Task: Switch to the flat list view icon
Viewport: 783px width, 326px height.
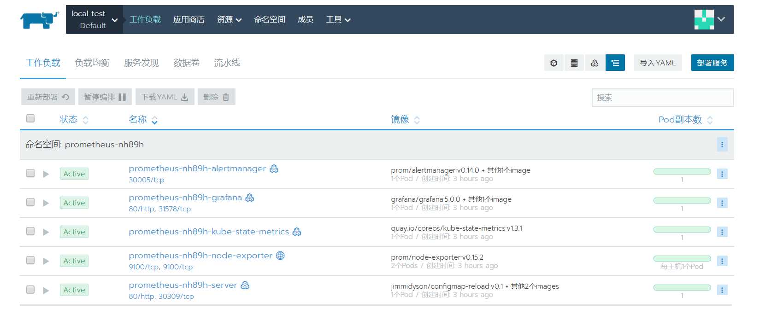Action: tap(574, 63)
